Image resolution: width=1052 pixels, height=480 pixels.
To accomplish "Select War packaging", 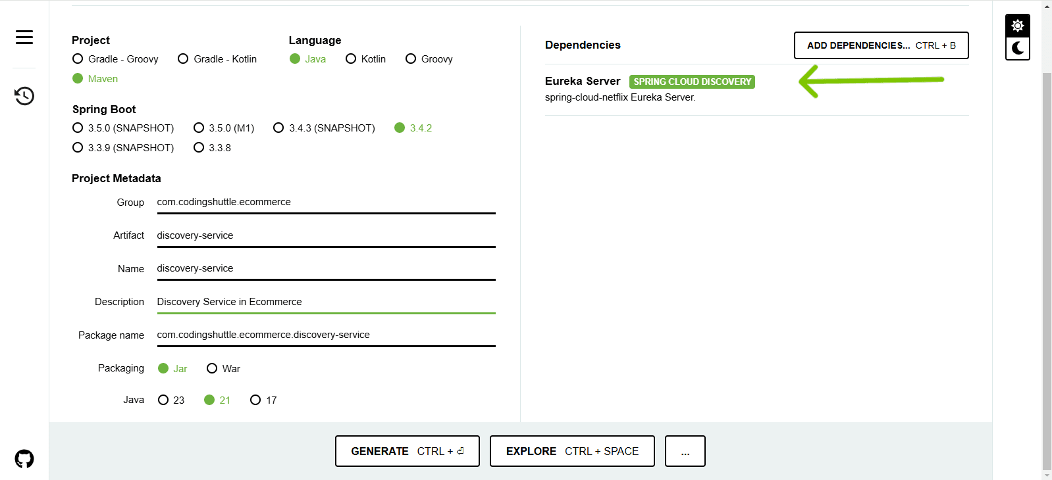I will (223, 369).
